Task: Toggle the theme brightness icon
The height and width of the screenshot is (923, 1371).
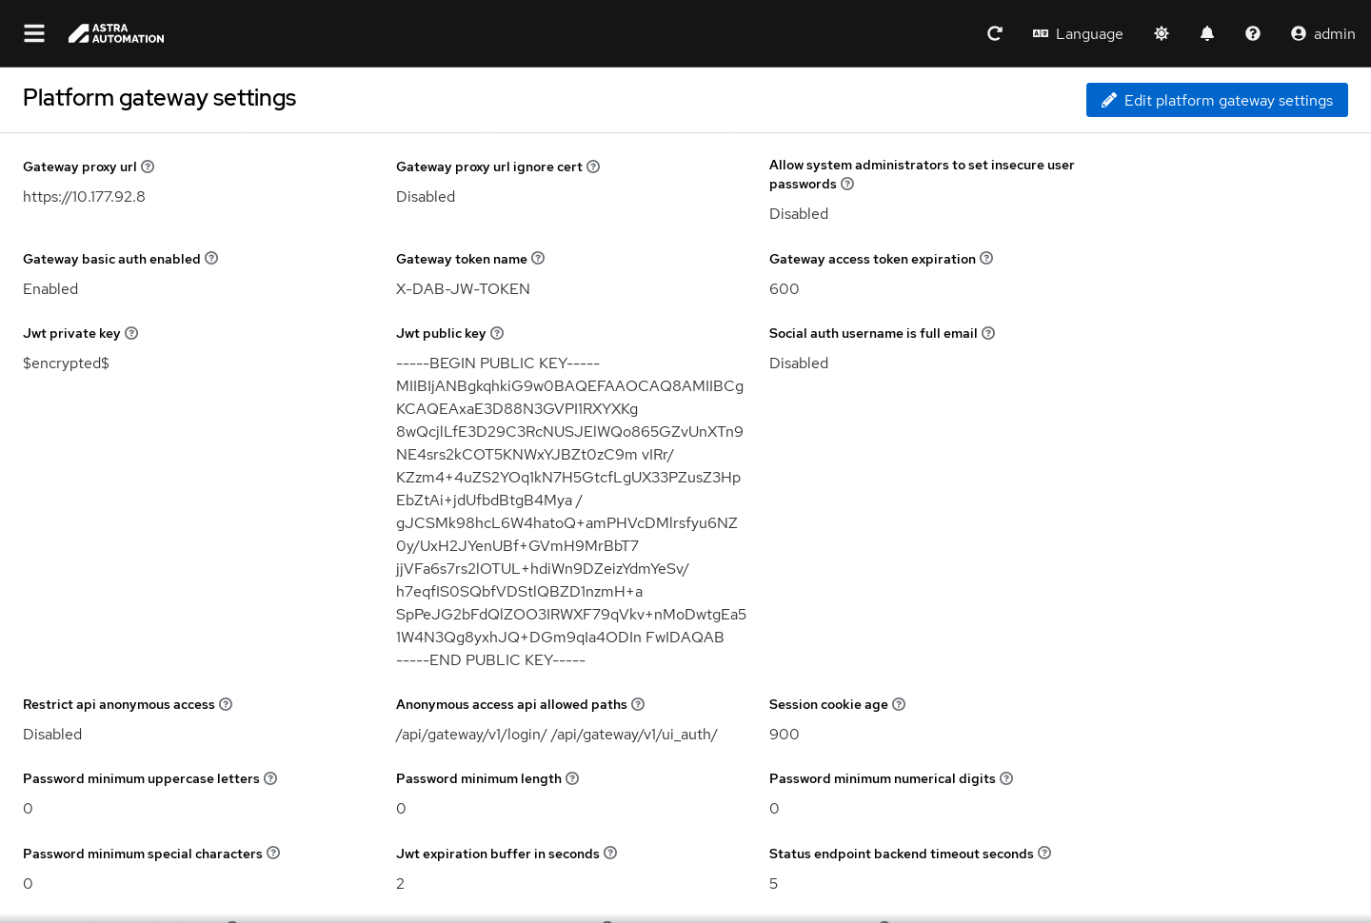Action: click(1162, 33)
